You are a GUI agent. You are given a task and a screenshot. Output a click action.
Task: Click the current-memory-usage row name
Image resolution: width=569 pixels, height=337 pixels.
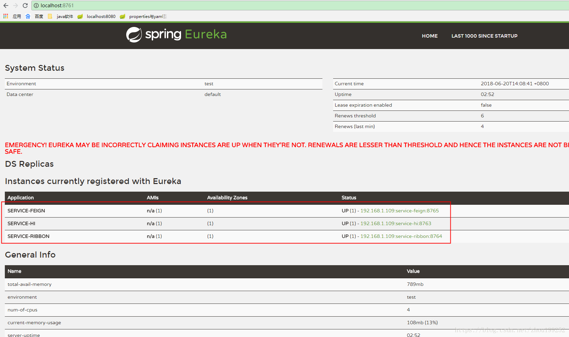[34, 322]
